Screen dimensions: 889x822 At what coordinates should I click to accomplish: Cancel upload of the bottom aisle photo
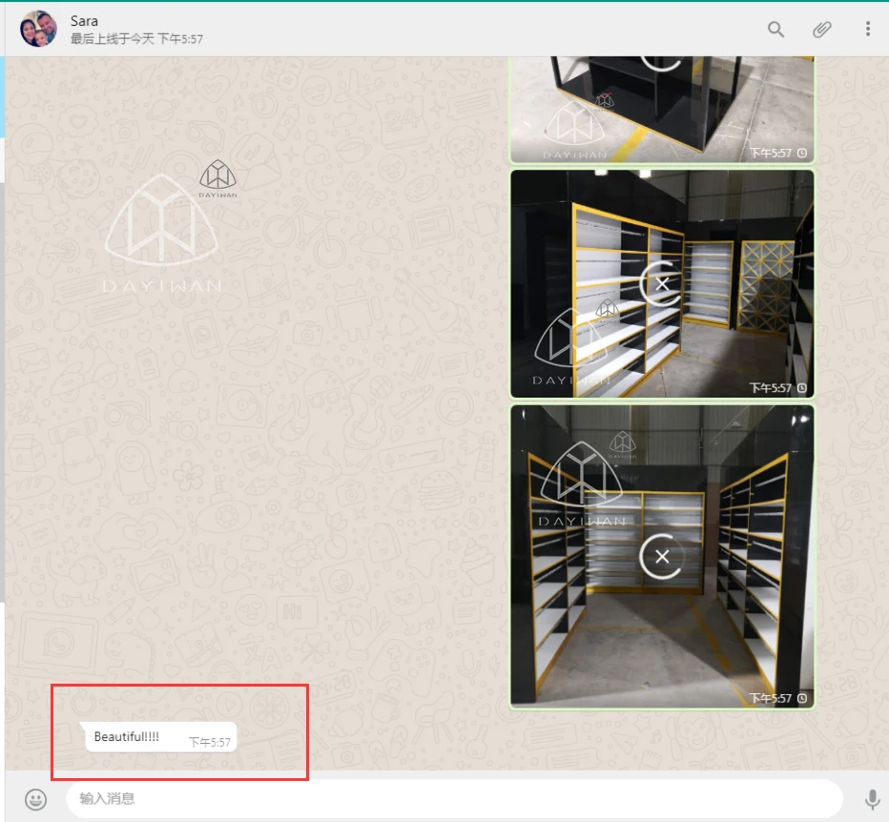click(x=662, y=557)
